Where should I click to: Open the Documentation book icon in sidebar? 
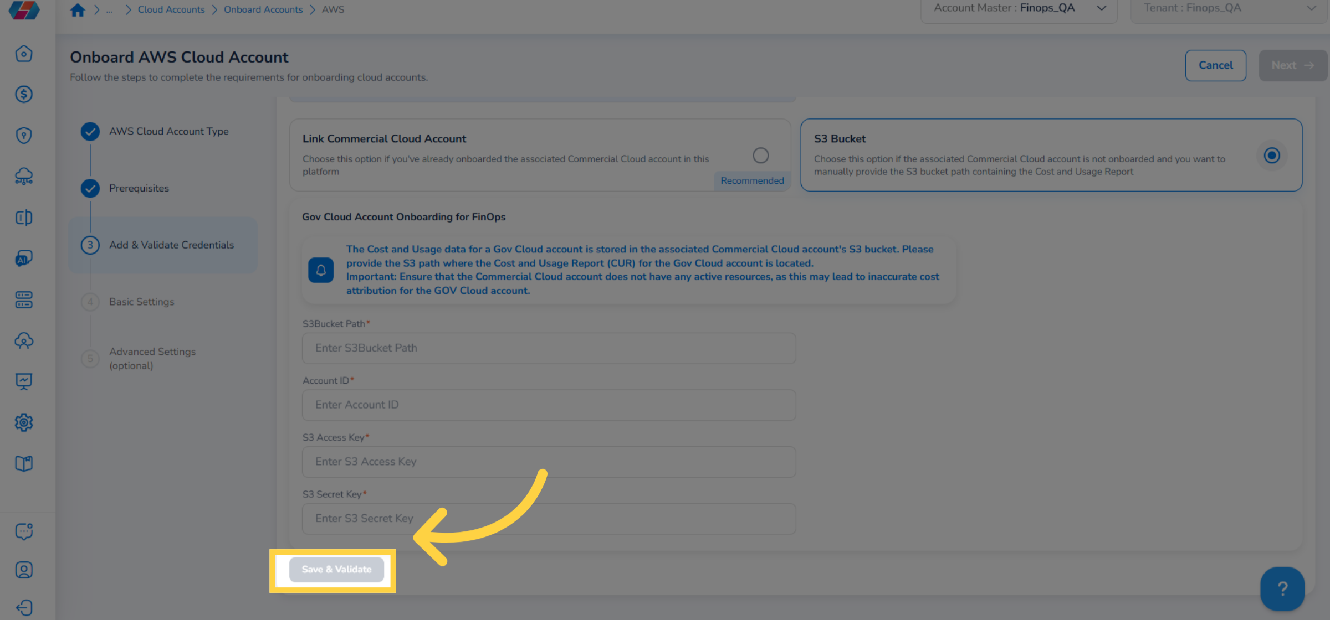pos(24,463)
